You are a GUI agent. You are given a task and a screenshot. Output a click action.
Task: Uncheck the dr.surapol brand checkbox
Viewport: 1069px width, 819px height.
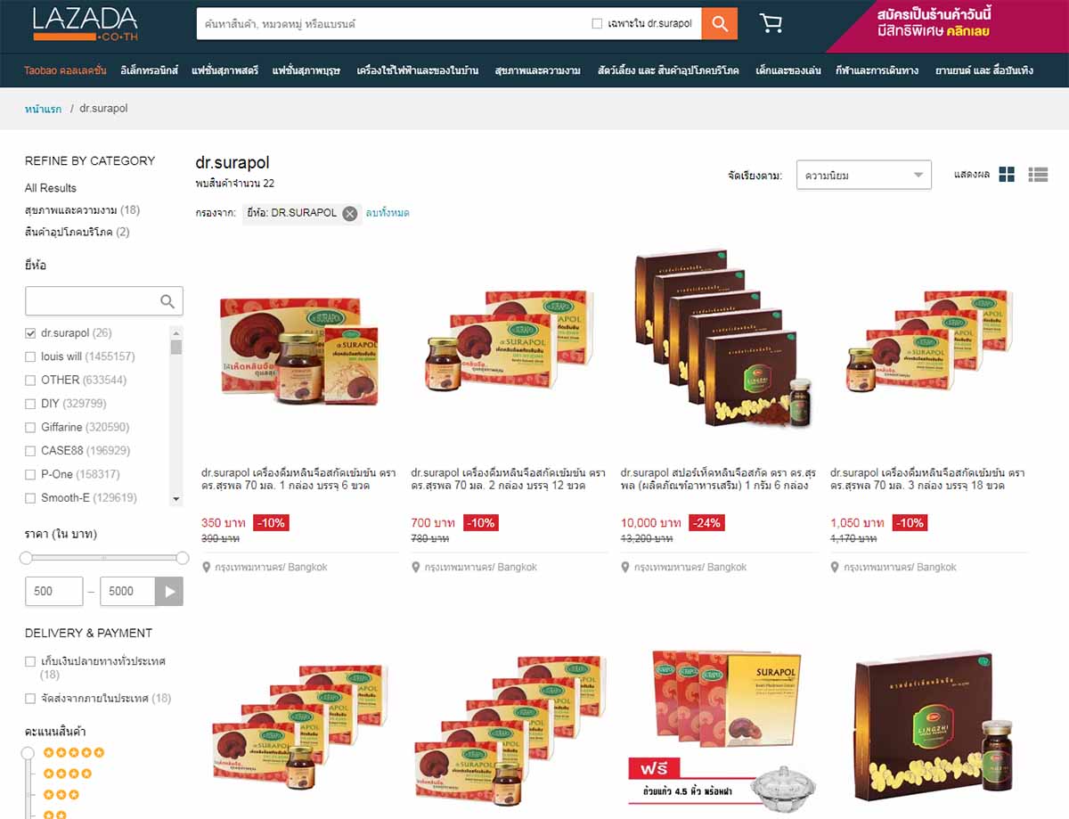click(x=30, y=333)
